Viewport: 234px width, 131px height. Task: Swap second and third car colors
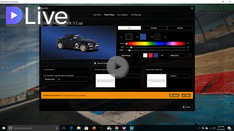(152, 37)
